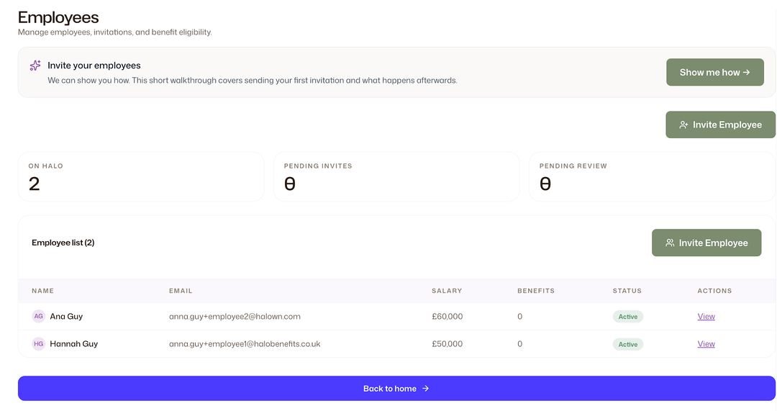The image size is (777, 411).
Task: Click email anna.guy+employee2@halown.com
Action: [235, 316]
